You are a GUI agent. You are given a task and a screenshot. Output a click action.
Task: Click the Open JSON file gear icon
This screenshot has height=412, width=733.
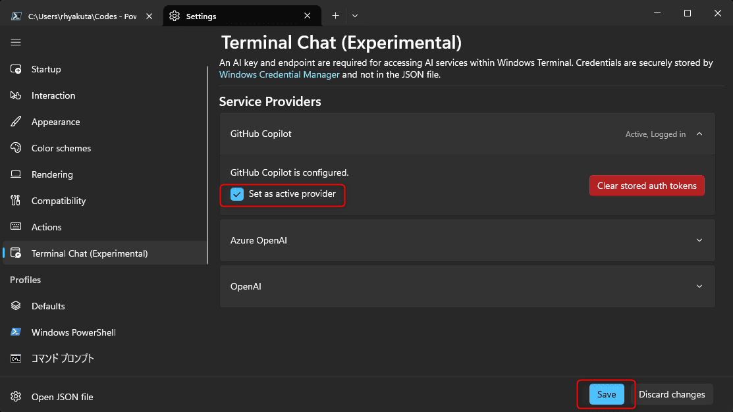tap(16, 397)
